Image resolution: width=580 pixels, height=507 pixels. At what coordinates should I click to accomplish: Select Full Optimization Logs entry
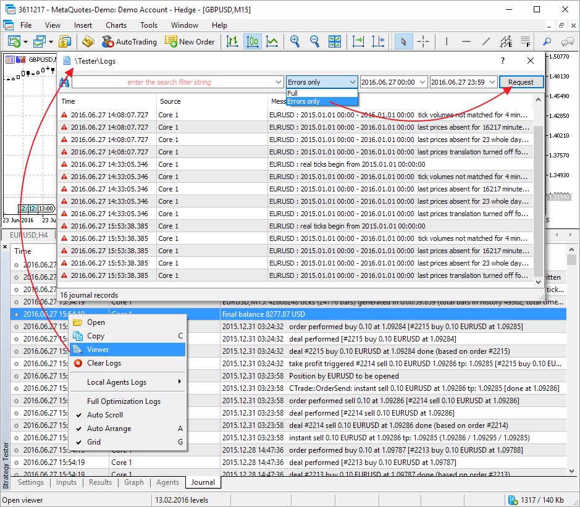[127, 401]
